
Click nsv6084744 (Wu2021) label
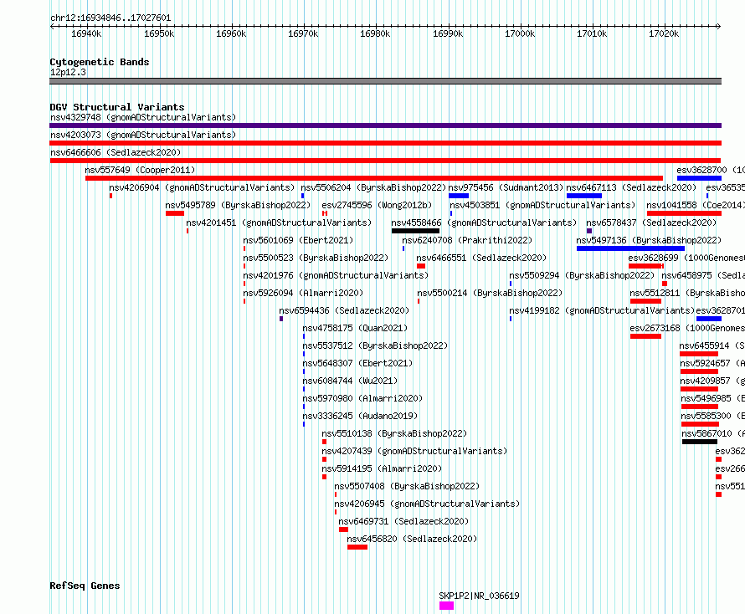pyautogui.click(x=350, y=381)
